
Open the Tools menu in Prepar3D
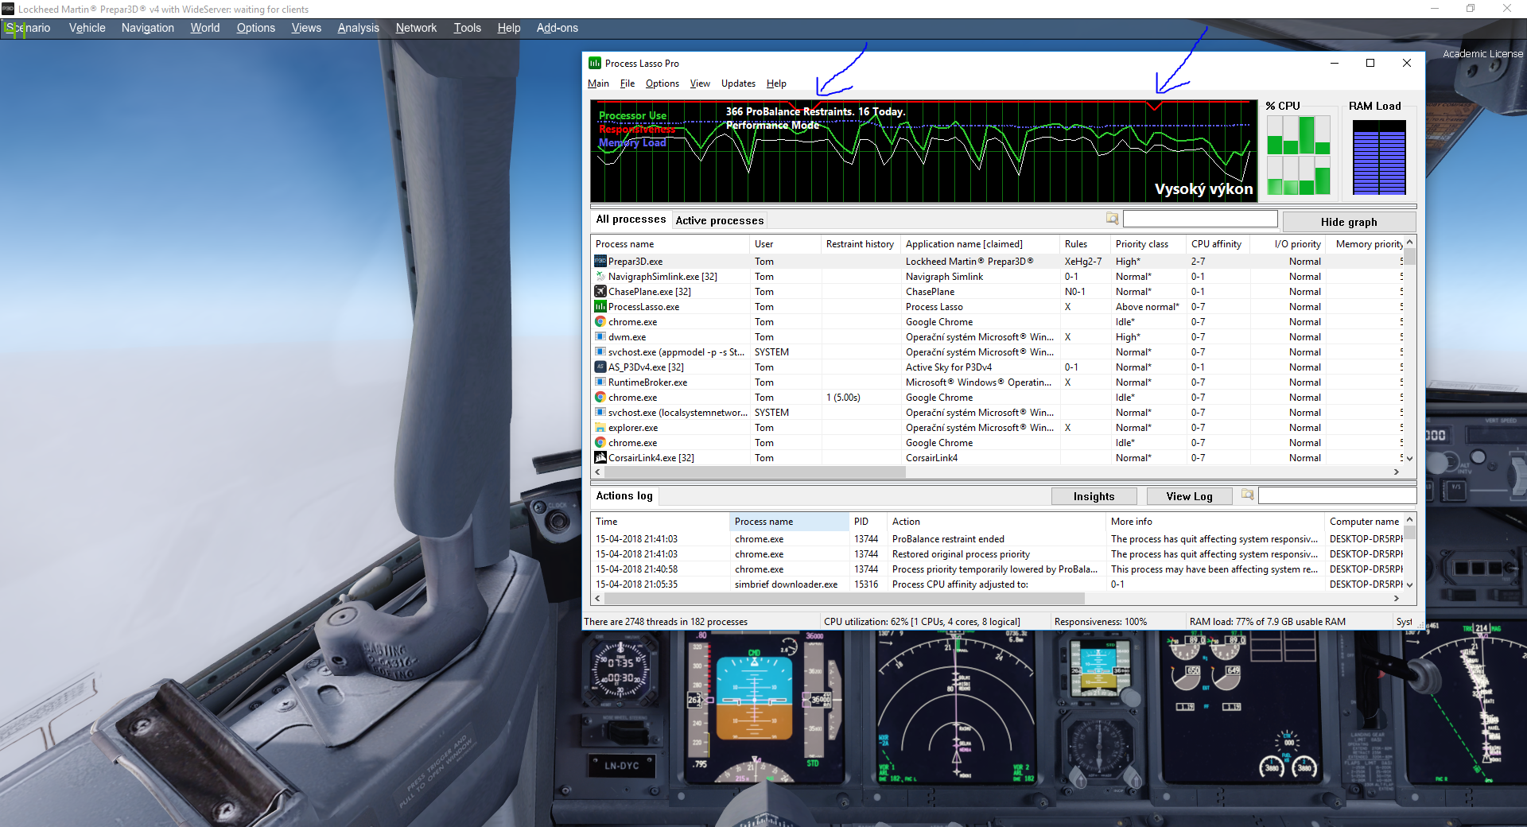click(x=468, y=28)
